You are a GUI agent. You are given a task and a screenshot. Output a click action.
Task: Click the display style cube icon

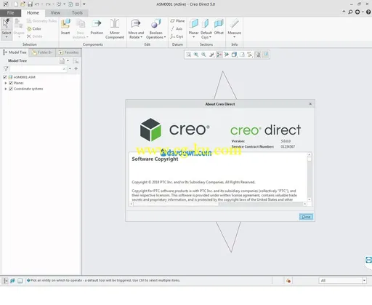(234, 55)
